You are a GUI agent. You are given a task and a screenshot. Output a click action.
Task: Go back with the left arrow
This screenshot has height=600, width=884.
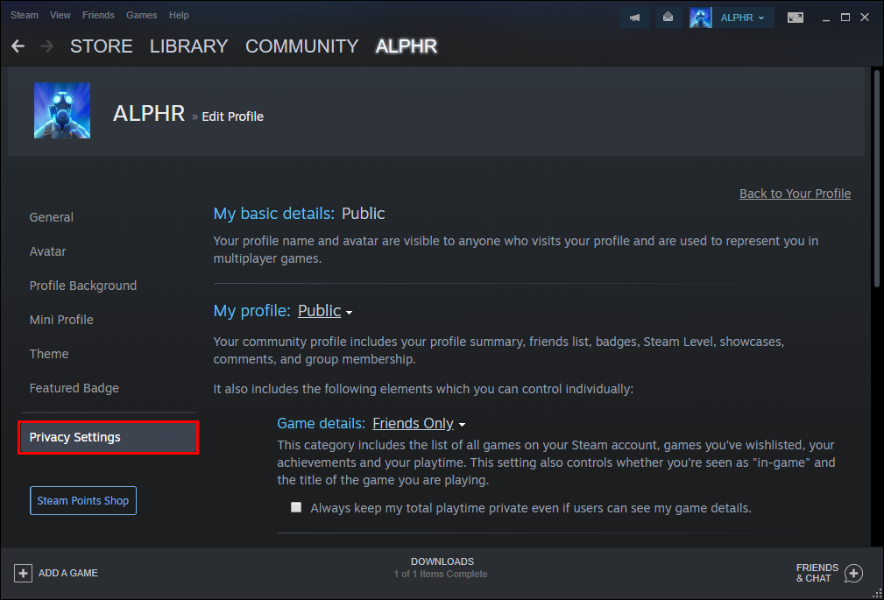click(x=18, y=46)
